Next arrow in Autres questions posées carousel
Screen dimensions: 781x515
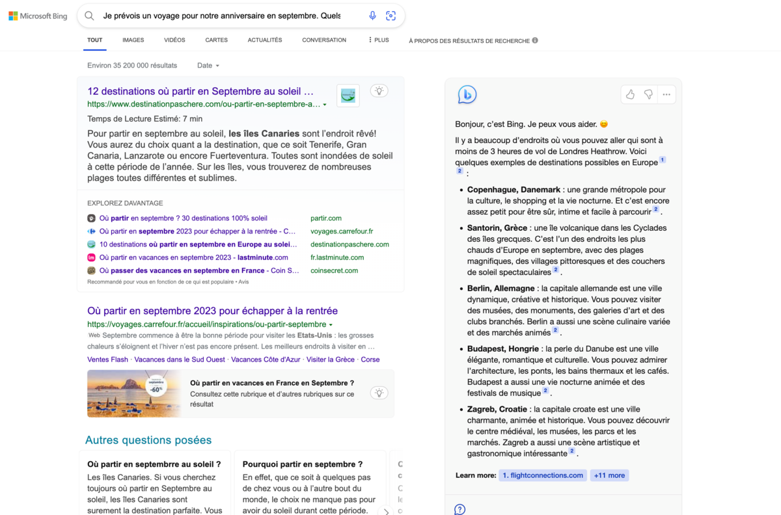387,512
